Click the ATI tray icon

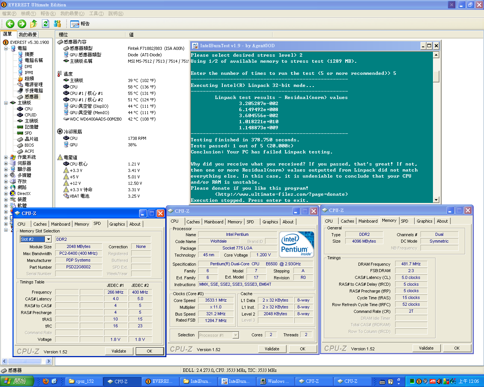coord(432,381)
